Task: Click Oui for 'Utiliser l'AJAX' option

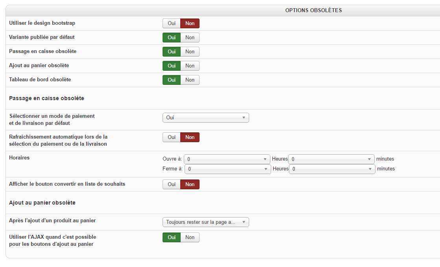Action: pyautogui.click(x=172, y=238)
